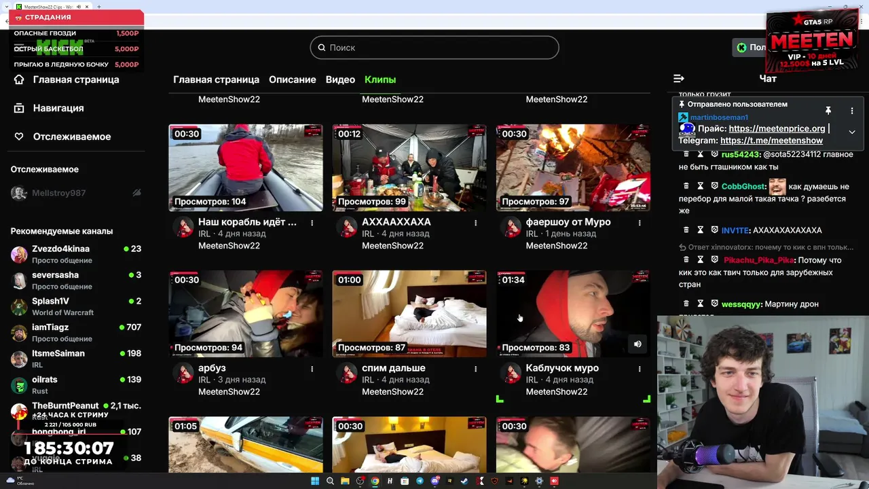This screenshot has height=489, width=869.
Task: Open options menu for clip АХХААХХАХА
Action: pos(476,223)
